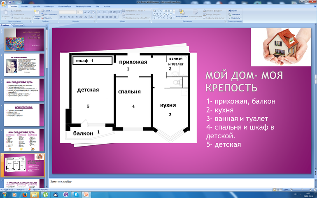This screenshot has height=198, width=317.
Task: Click the Восстановить button
Action: point(49,14)
